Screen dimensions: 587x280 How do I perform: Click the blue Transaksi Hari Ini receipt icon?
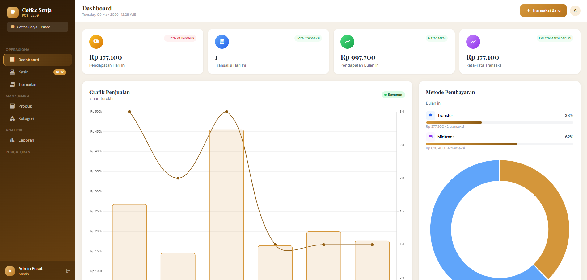[222, 42]
